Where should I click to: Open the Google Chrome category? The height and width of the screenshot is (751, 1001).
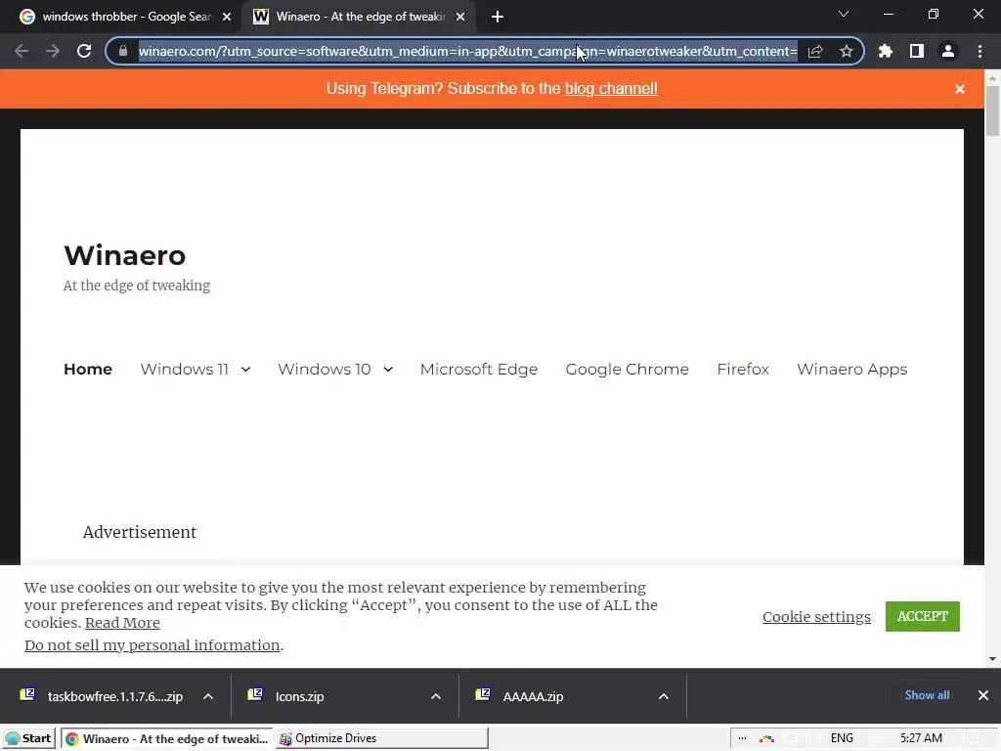pyautogui.click(x=627, y=369)
